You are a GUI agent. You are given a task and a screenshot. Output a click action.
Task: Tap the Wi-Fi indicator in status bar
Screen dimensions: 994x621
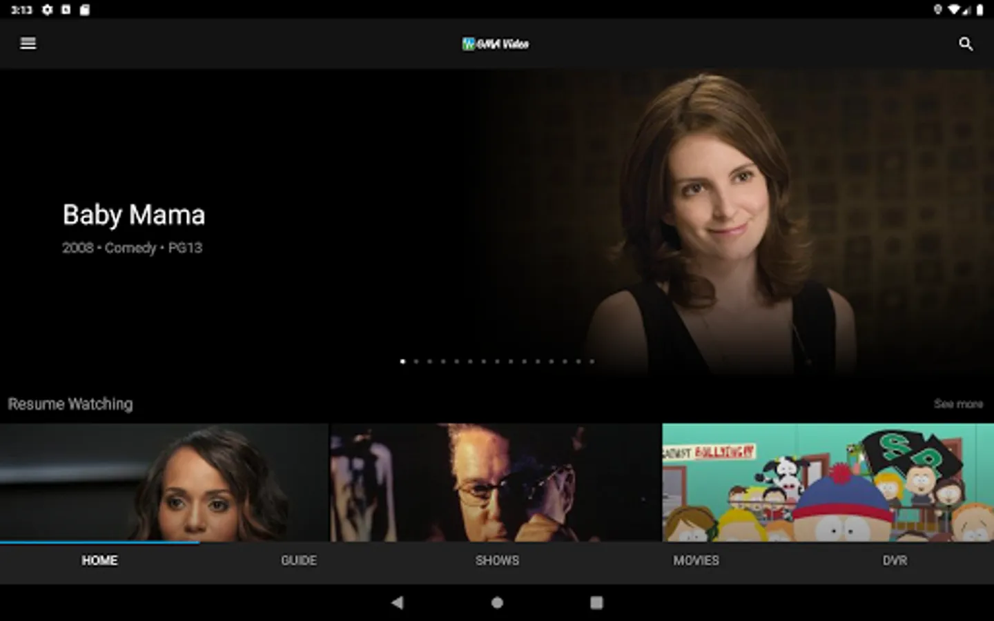tap(954, 10)
